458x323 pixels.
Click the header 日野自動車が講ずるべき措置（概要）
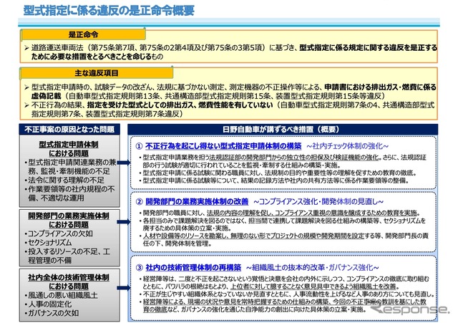283,129
